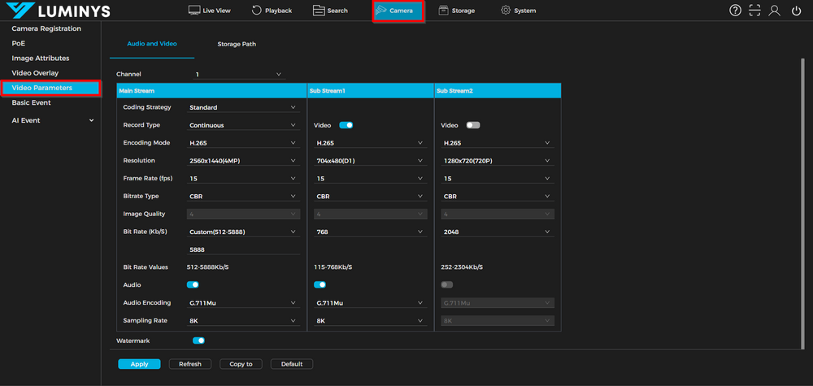Disable the Sub Stream1 Video toggle

coord(346,125)
